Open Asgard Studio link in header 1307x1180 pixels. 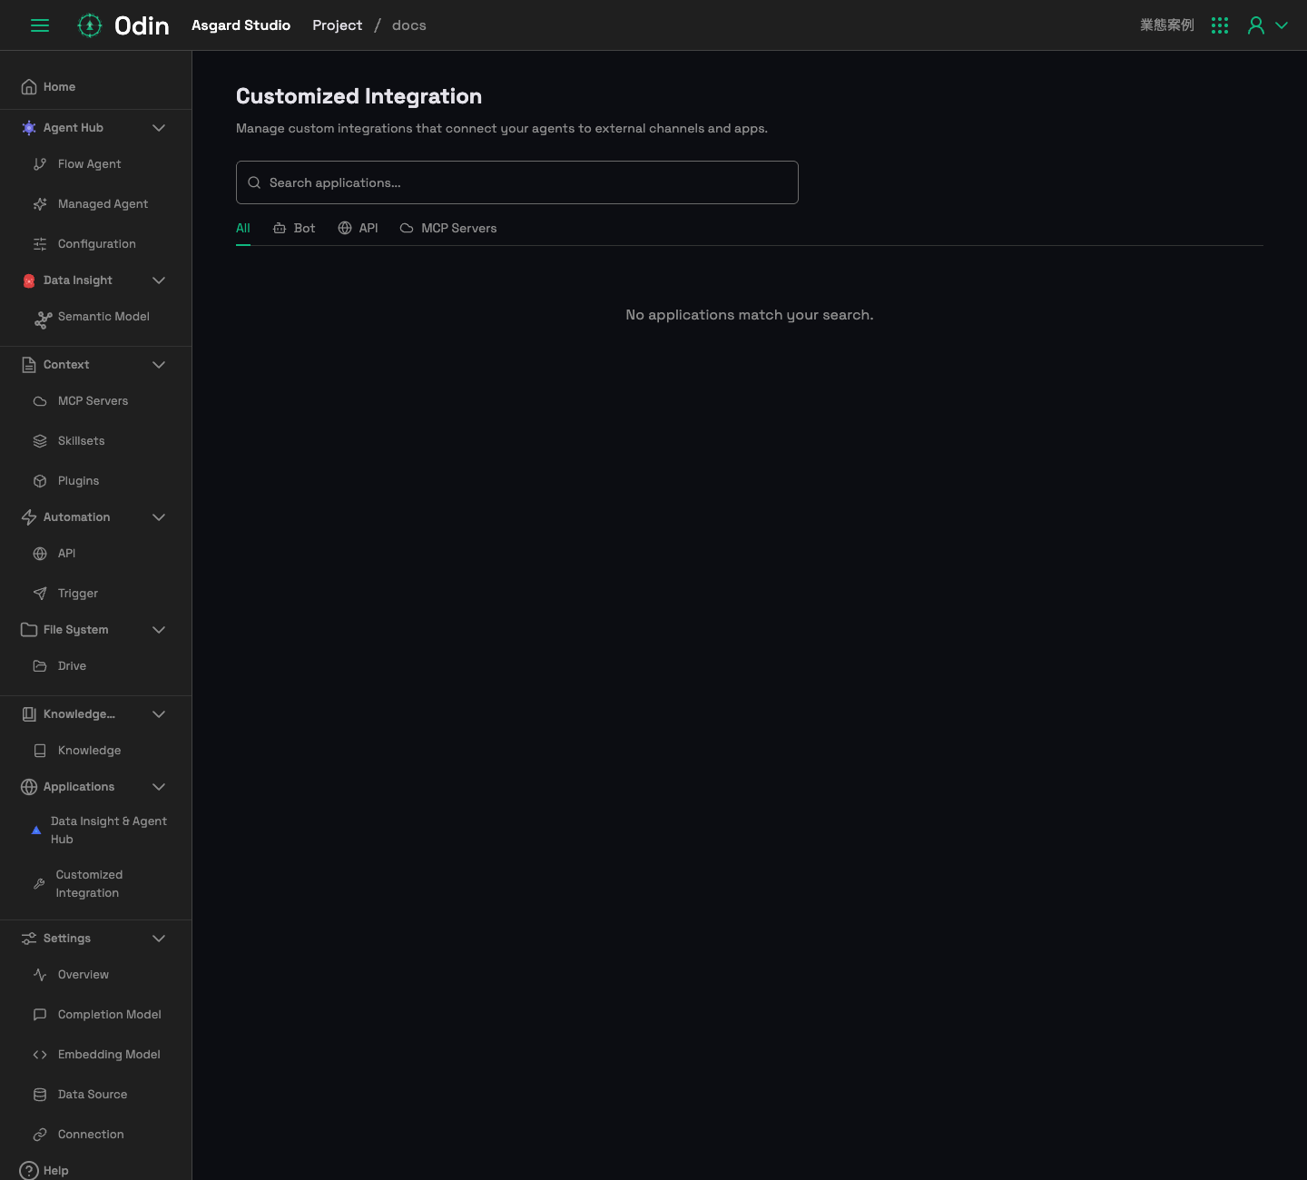tap(241, 25)
